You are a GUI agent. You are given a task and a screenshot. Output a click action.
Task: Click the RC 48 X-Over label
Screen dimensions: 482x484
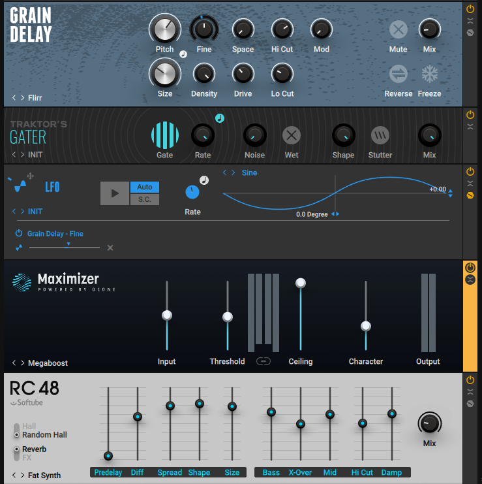pyautogui.click(x=300, y=472)
